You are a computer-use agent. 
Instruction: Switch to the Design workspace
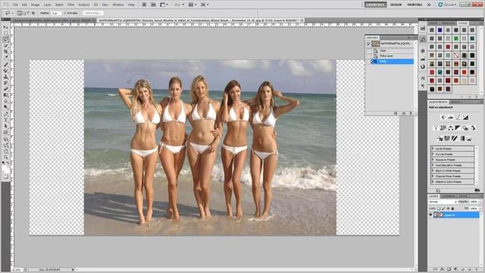(396, 5)
